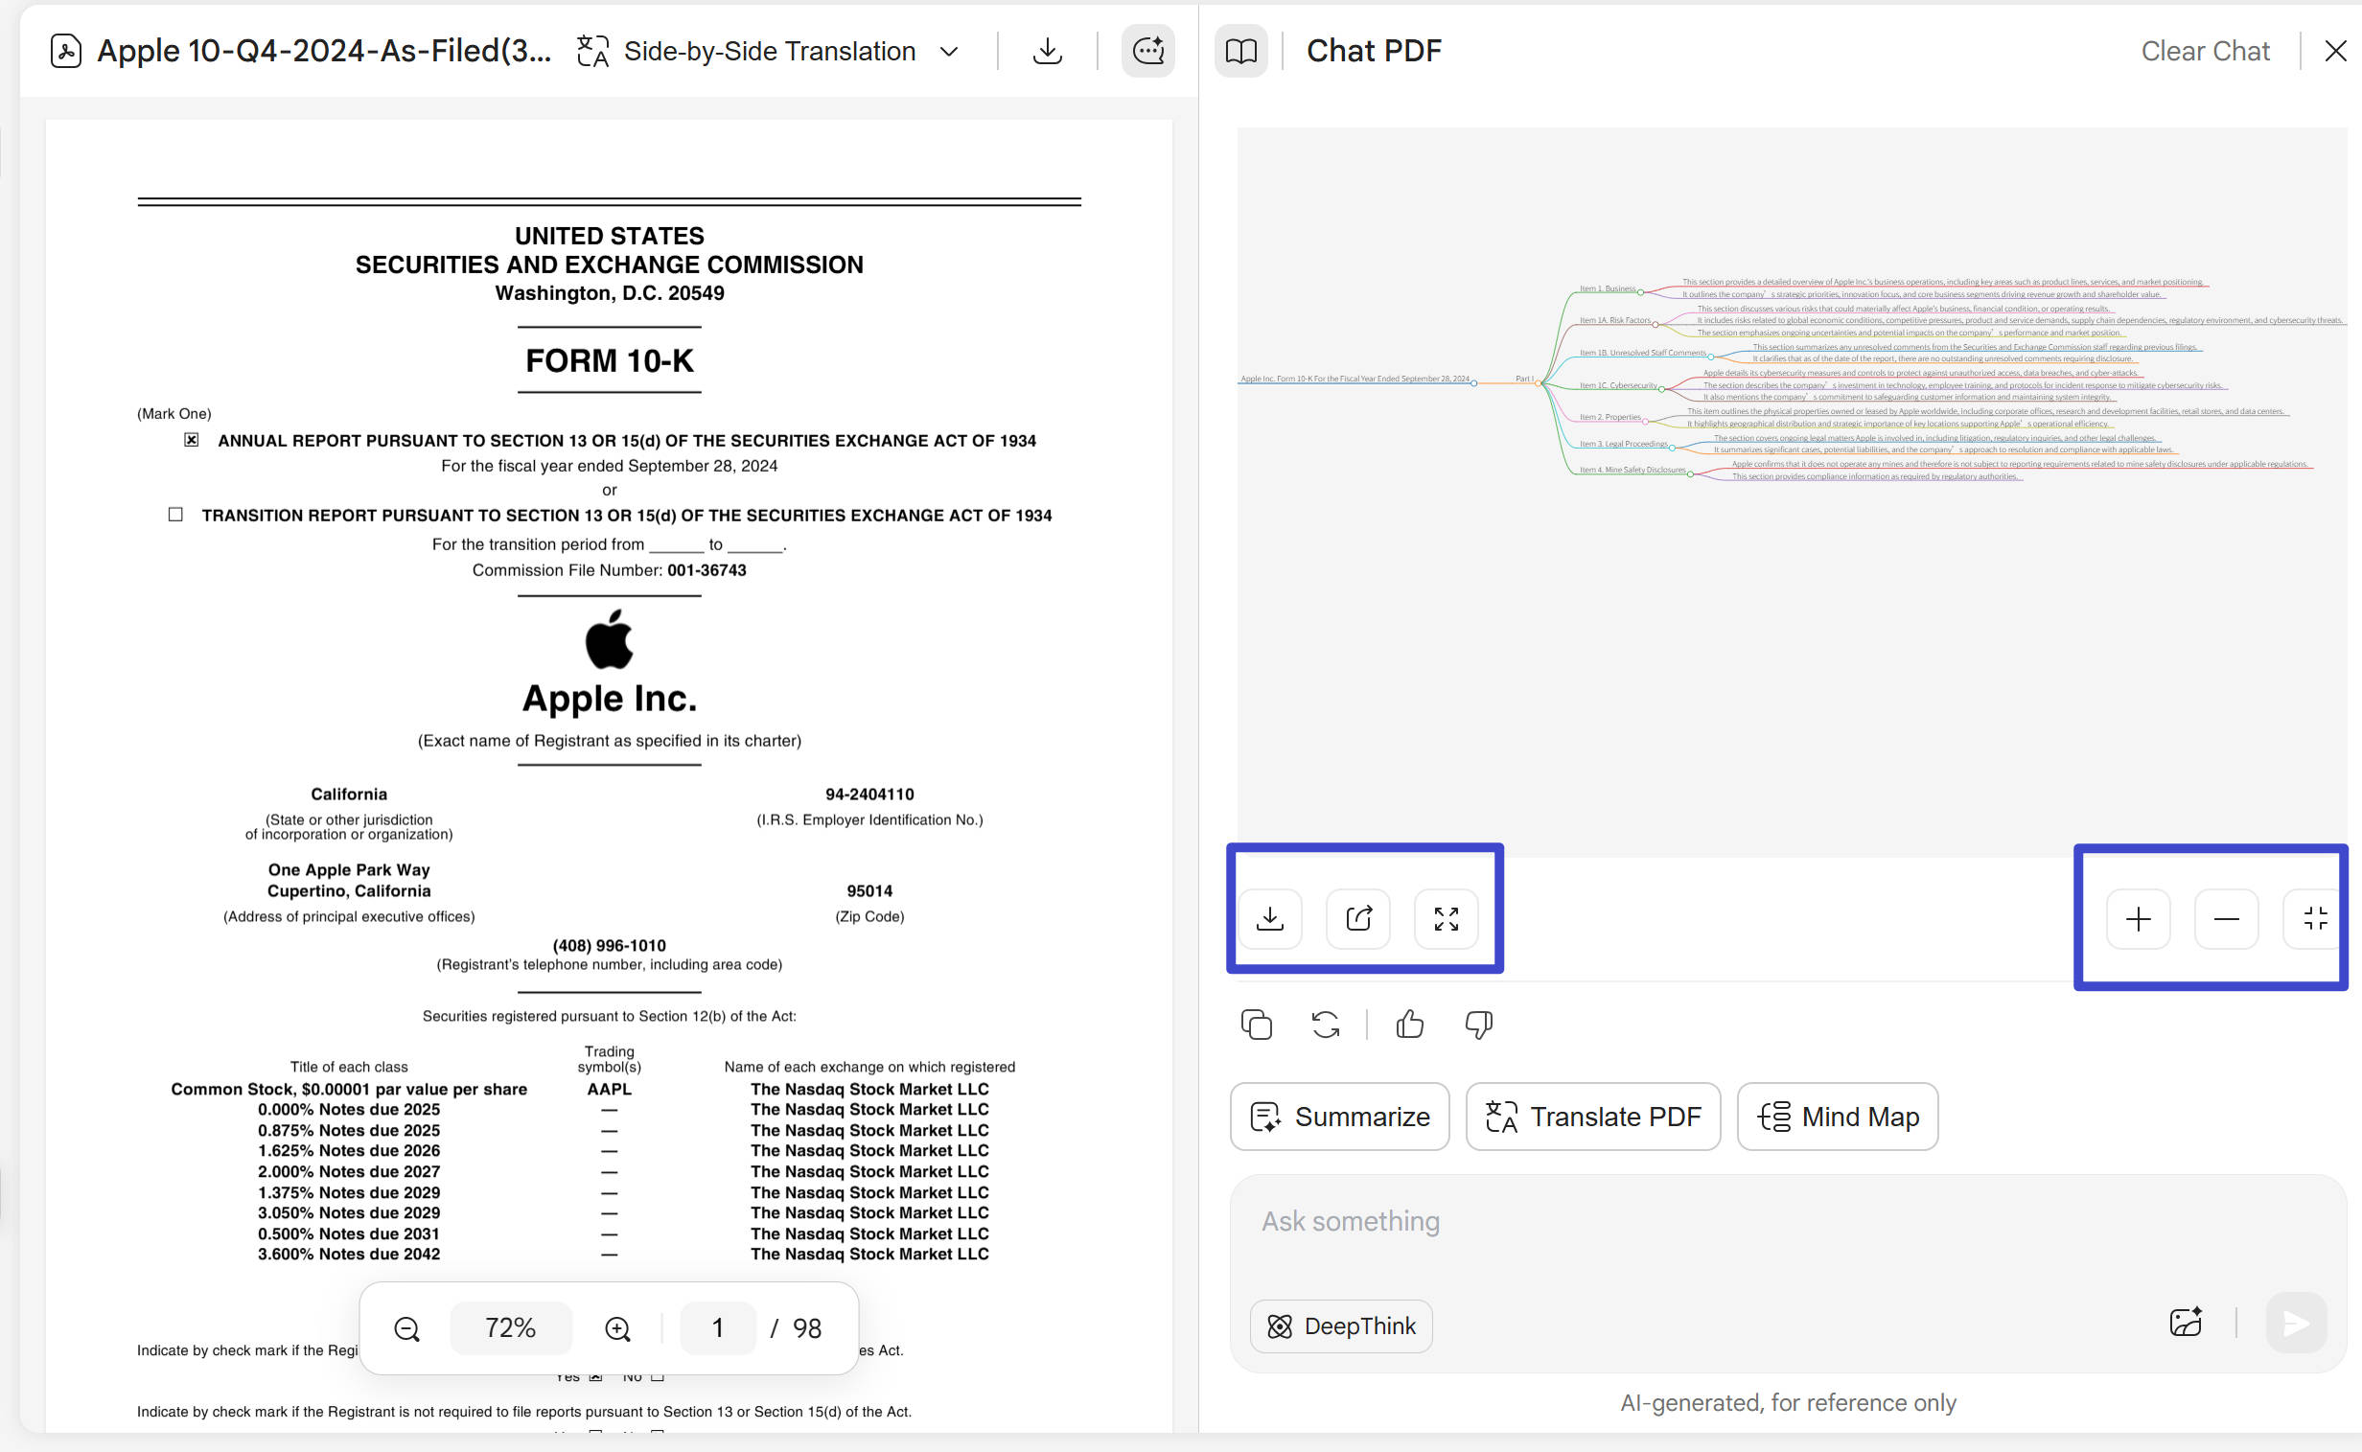This screenshot has width=2362, height=1452.
Task: Click the telephone number '(408) 996-1010'
Action: pos(609,946)
